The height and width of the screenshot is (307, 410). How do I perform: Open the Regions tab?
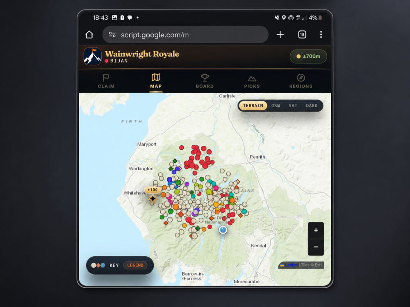(301, 81)
